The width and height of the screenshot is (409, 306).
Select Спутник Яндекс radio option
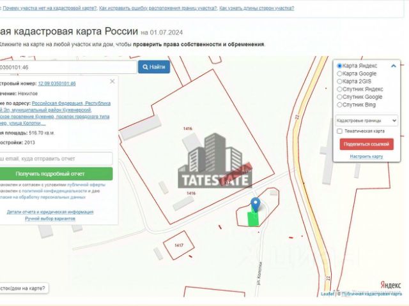[339, 89]
